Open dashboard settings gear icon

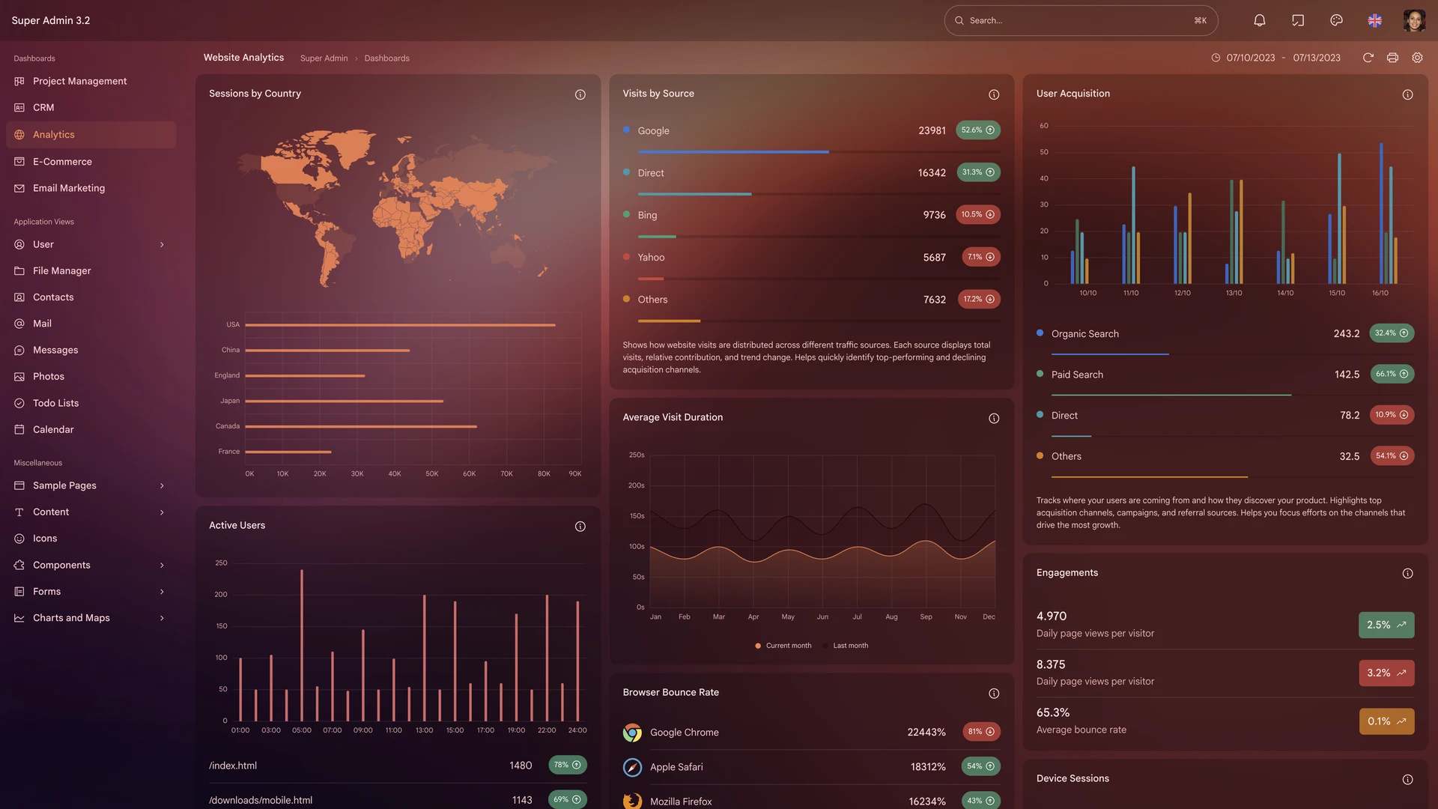pos(1417,58)
